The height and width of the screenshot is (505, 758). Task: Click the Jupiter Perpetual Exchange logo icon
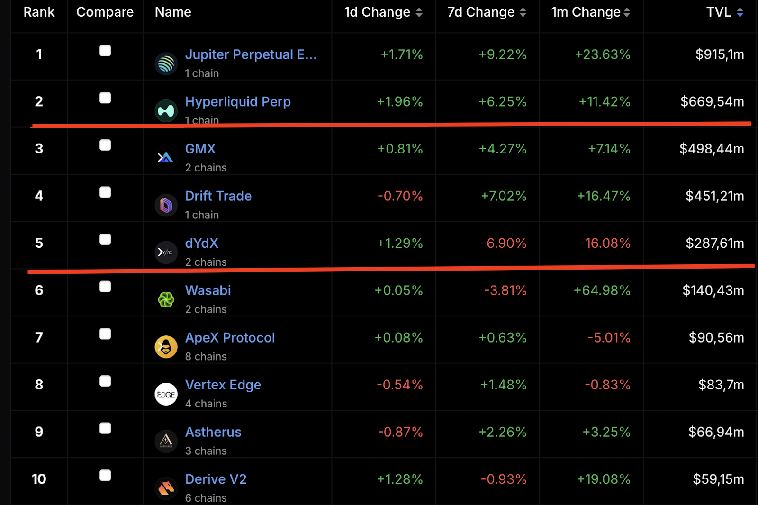point(166,63)
